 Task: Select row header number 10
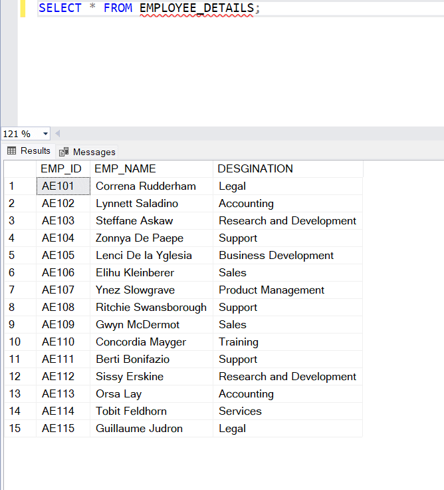coord(21,342)
